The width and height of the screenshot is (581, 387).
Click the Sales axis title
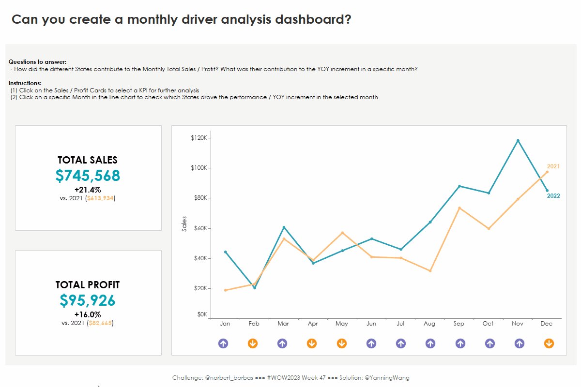pyautogui.click(x=184, y=224)
